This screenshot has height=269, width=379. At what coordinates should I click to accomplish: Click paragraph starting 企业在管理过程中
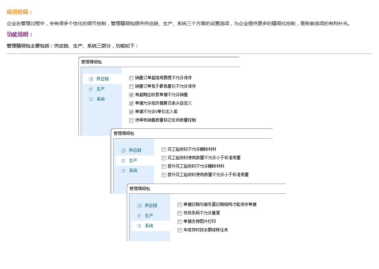coord(179,23)
